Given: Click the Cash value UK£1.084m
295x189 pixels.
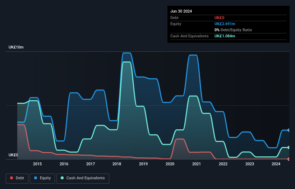Looking at the screenshot, I should 225,36.
